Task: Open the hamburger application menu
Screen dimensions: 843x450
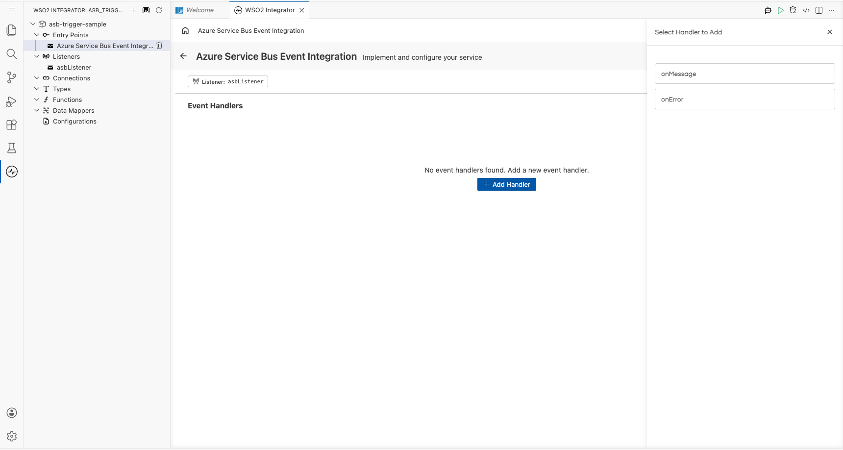Action: (x=12, y=10)
